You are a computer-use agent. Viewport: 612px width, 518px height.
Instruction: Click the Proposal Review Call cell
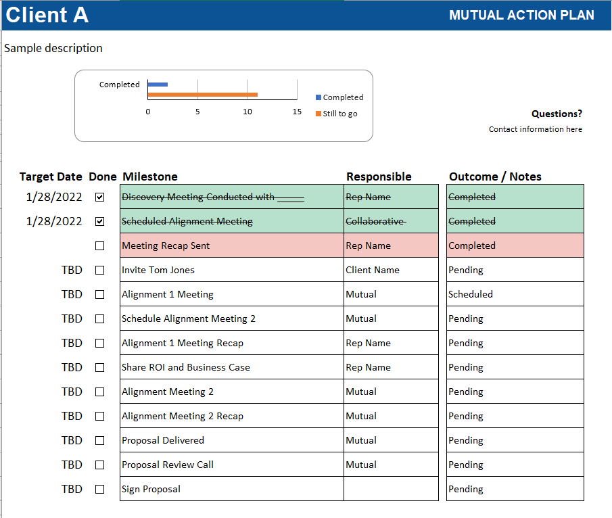coord(232,465)
